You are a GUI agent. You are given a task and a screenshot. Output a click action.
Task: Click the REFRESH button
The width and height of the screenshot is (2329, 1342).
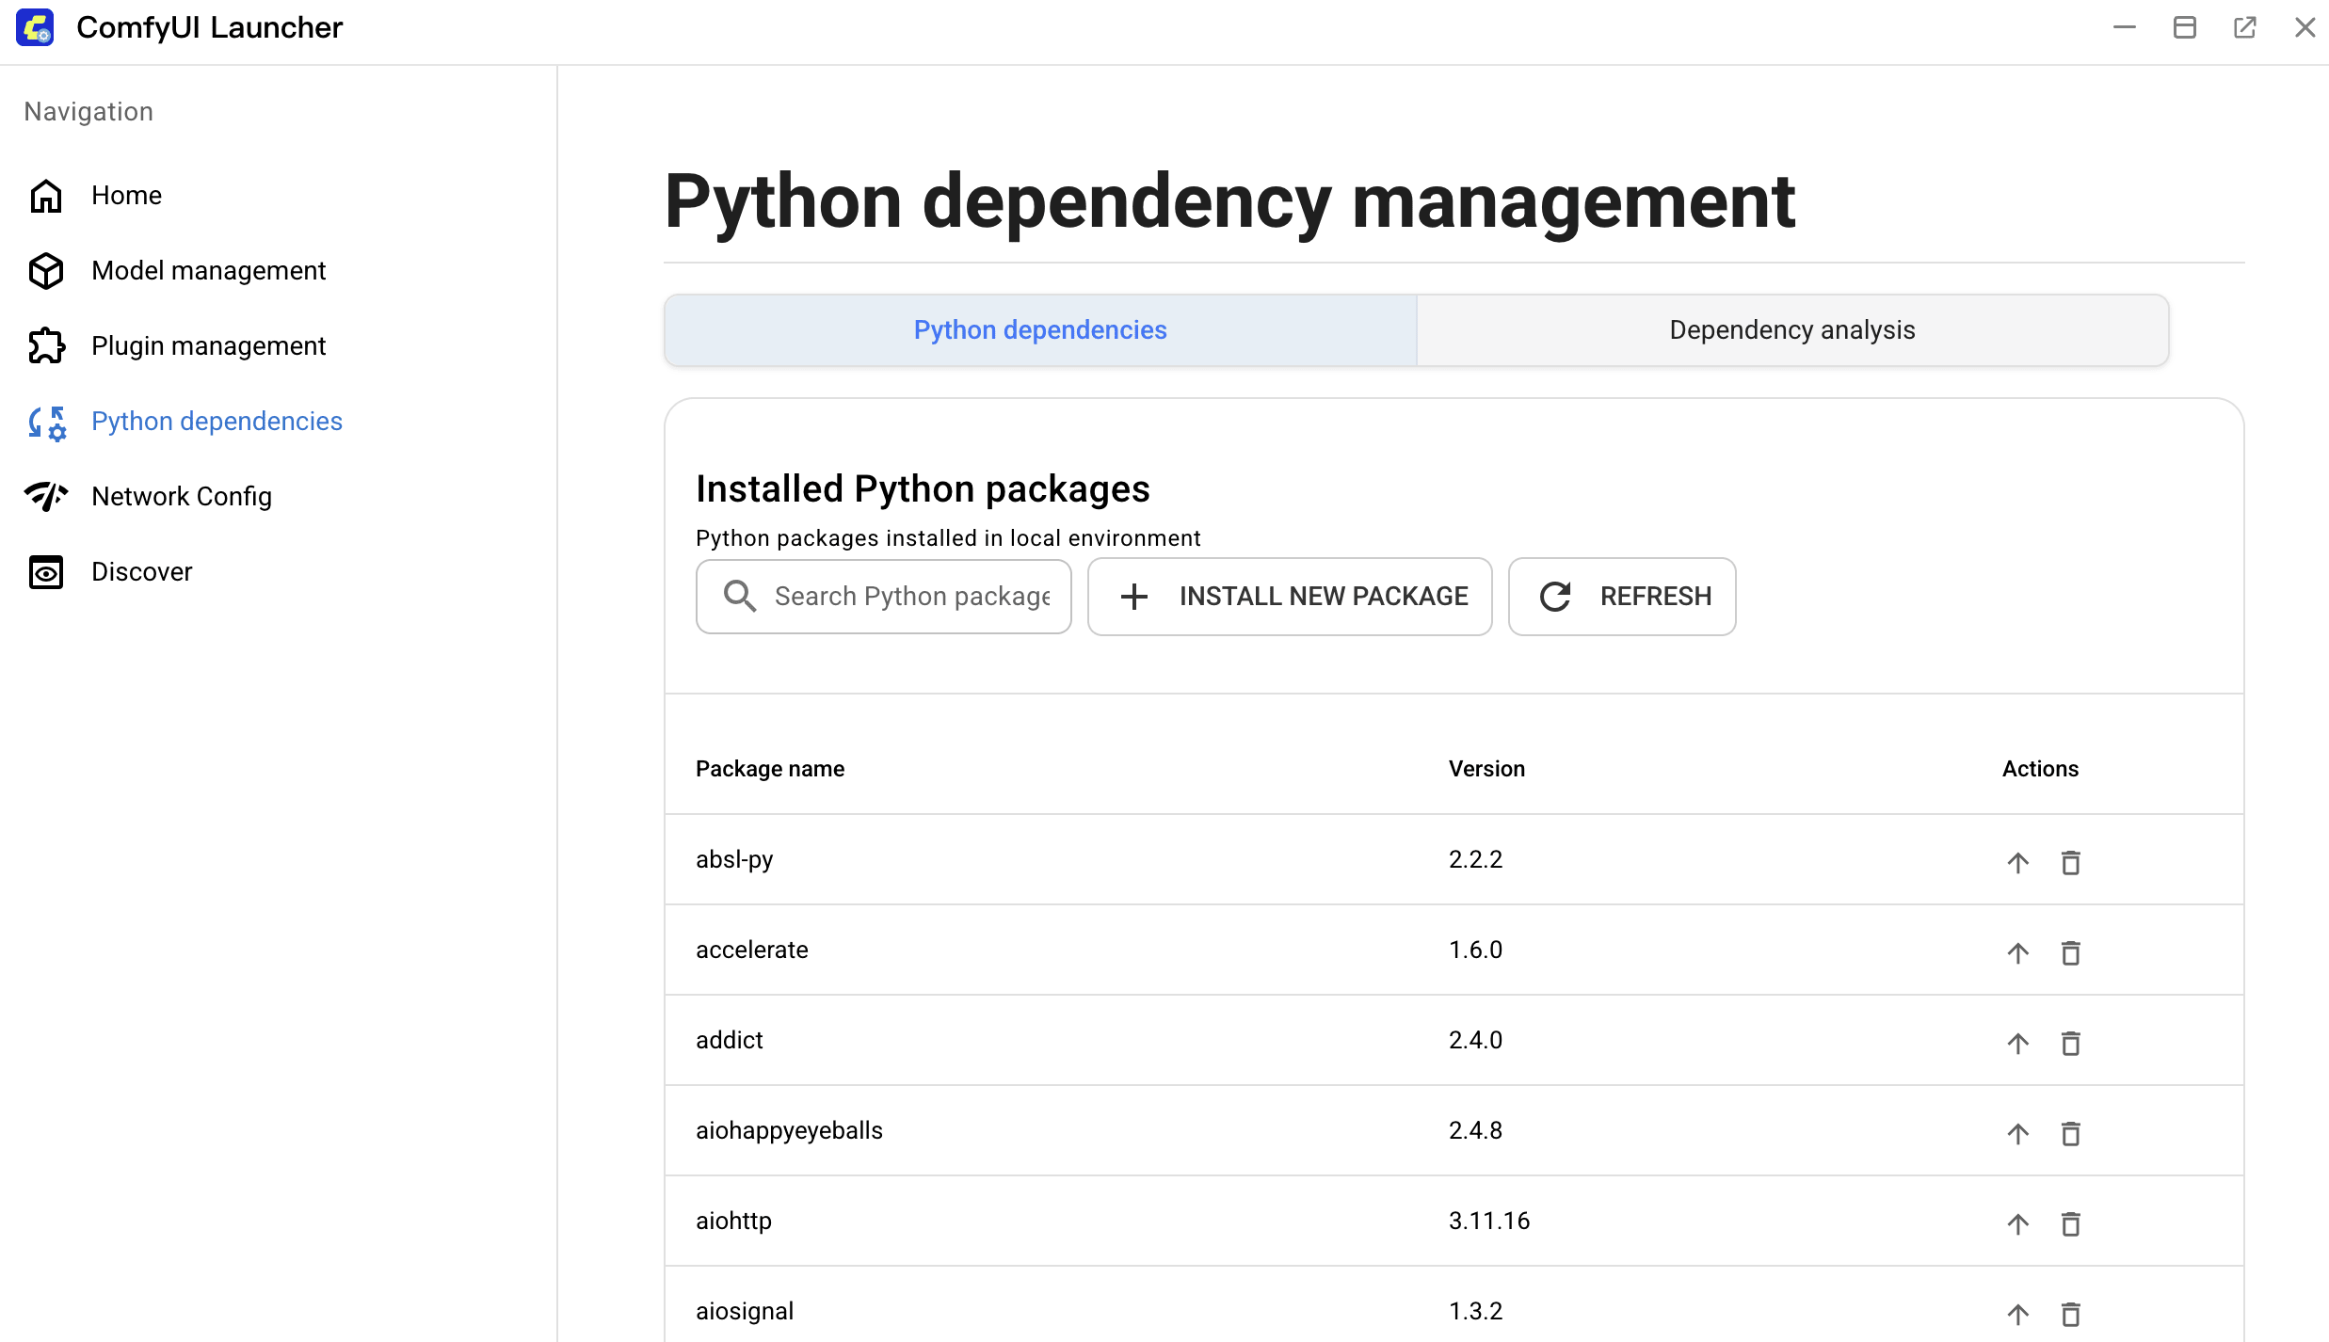[1622, 597]
